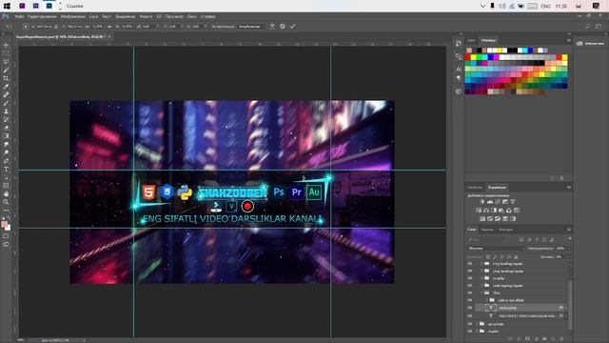This screenshot has width=609, height=343.
Task: Switch to warp mode in options bar
Action: pos(272,27)
